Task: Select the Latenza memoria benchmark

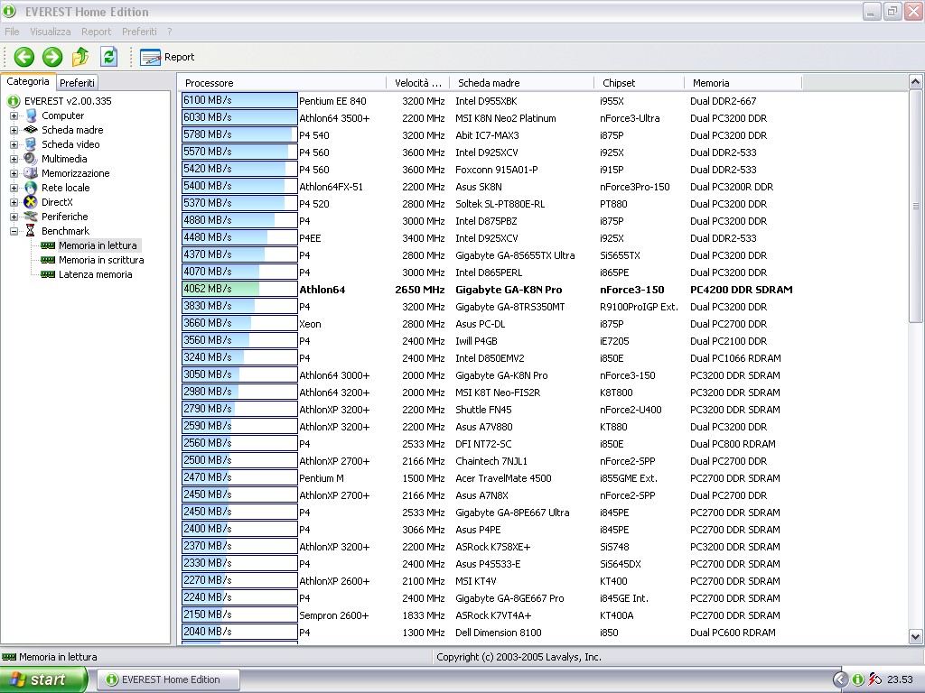Action: tap(95, 274)
